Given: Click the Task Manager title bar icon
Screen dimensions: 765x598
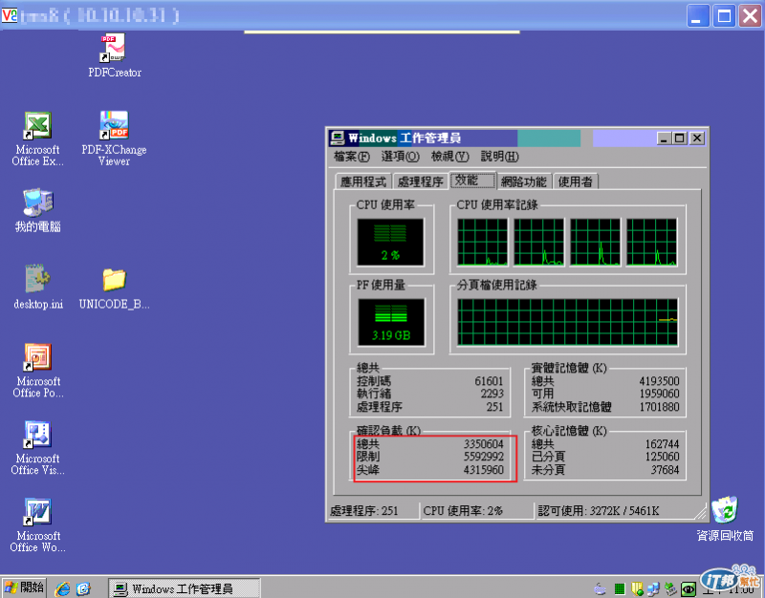Looking at the screenshot, I should (x=338, y=139).
